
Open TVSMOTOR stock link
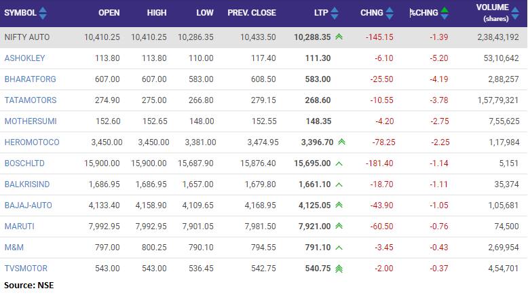point(26,268)
